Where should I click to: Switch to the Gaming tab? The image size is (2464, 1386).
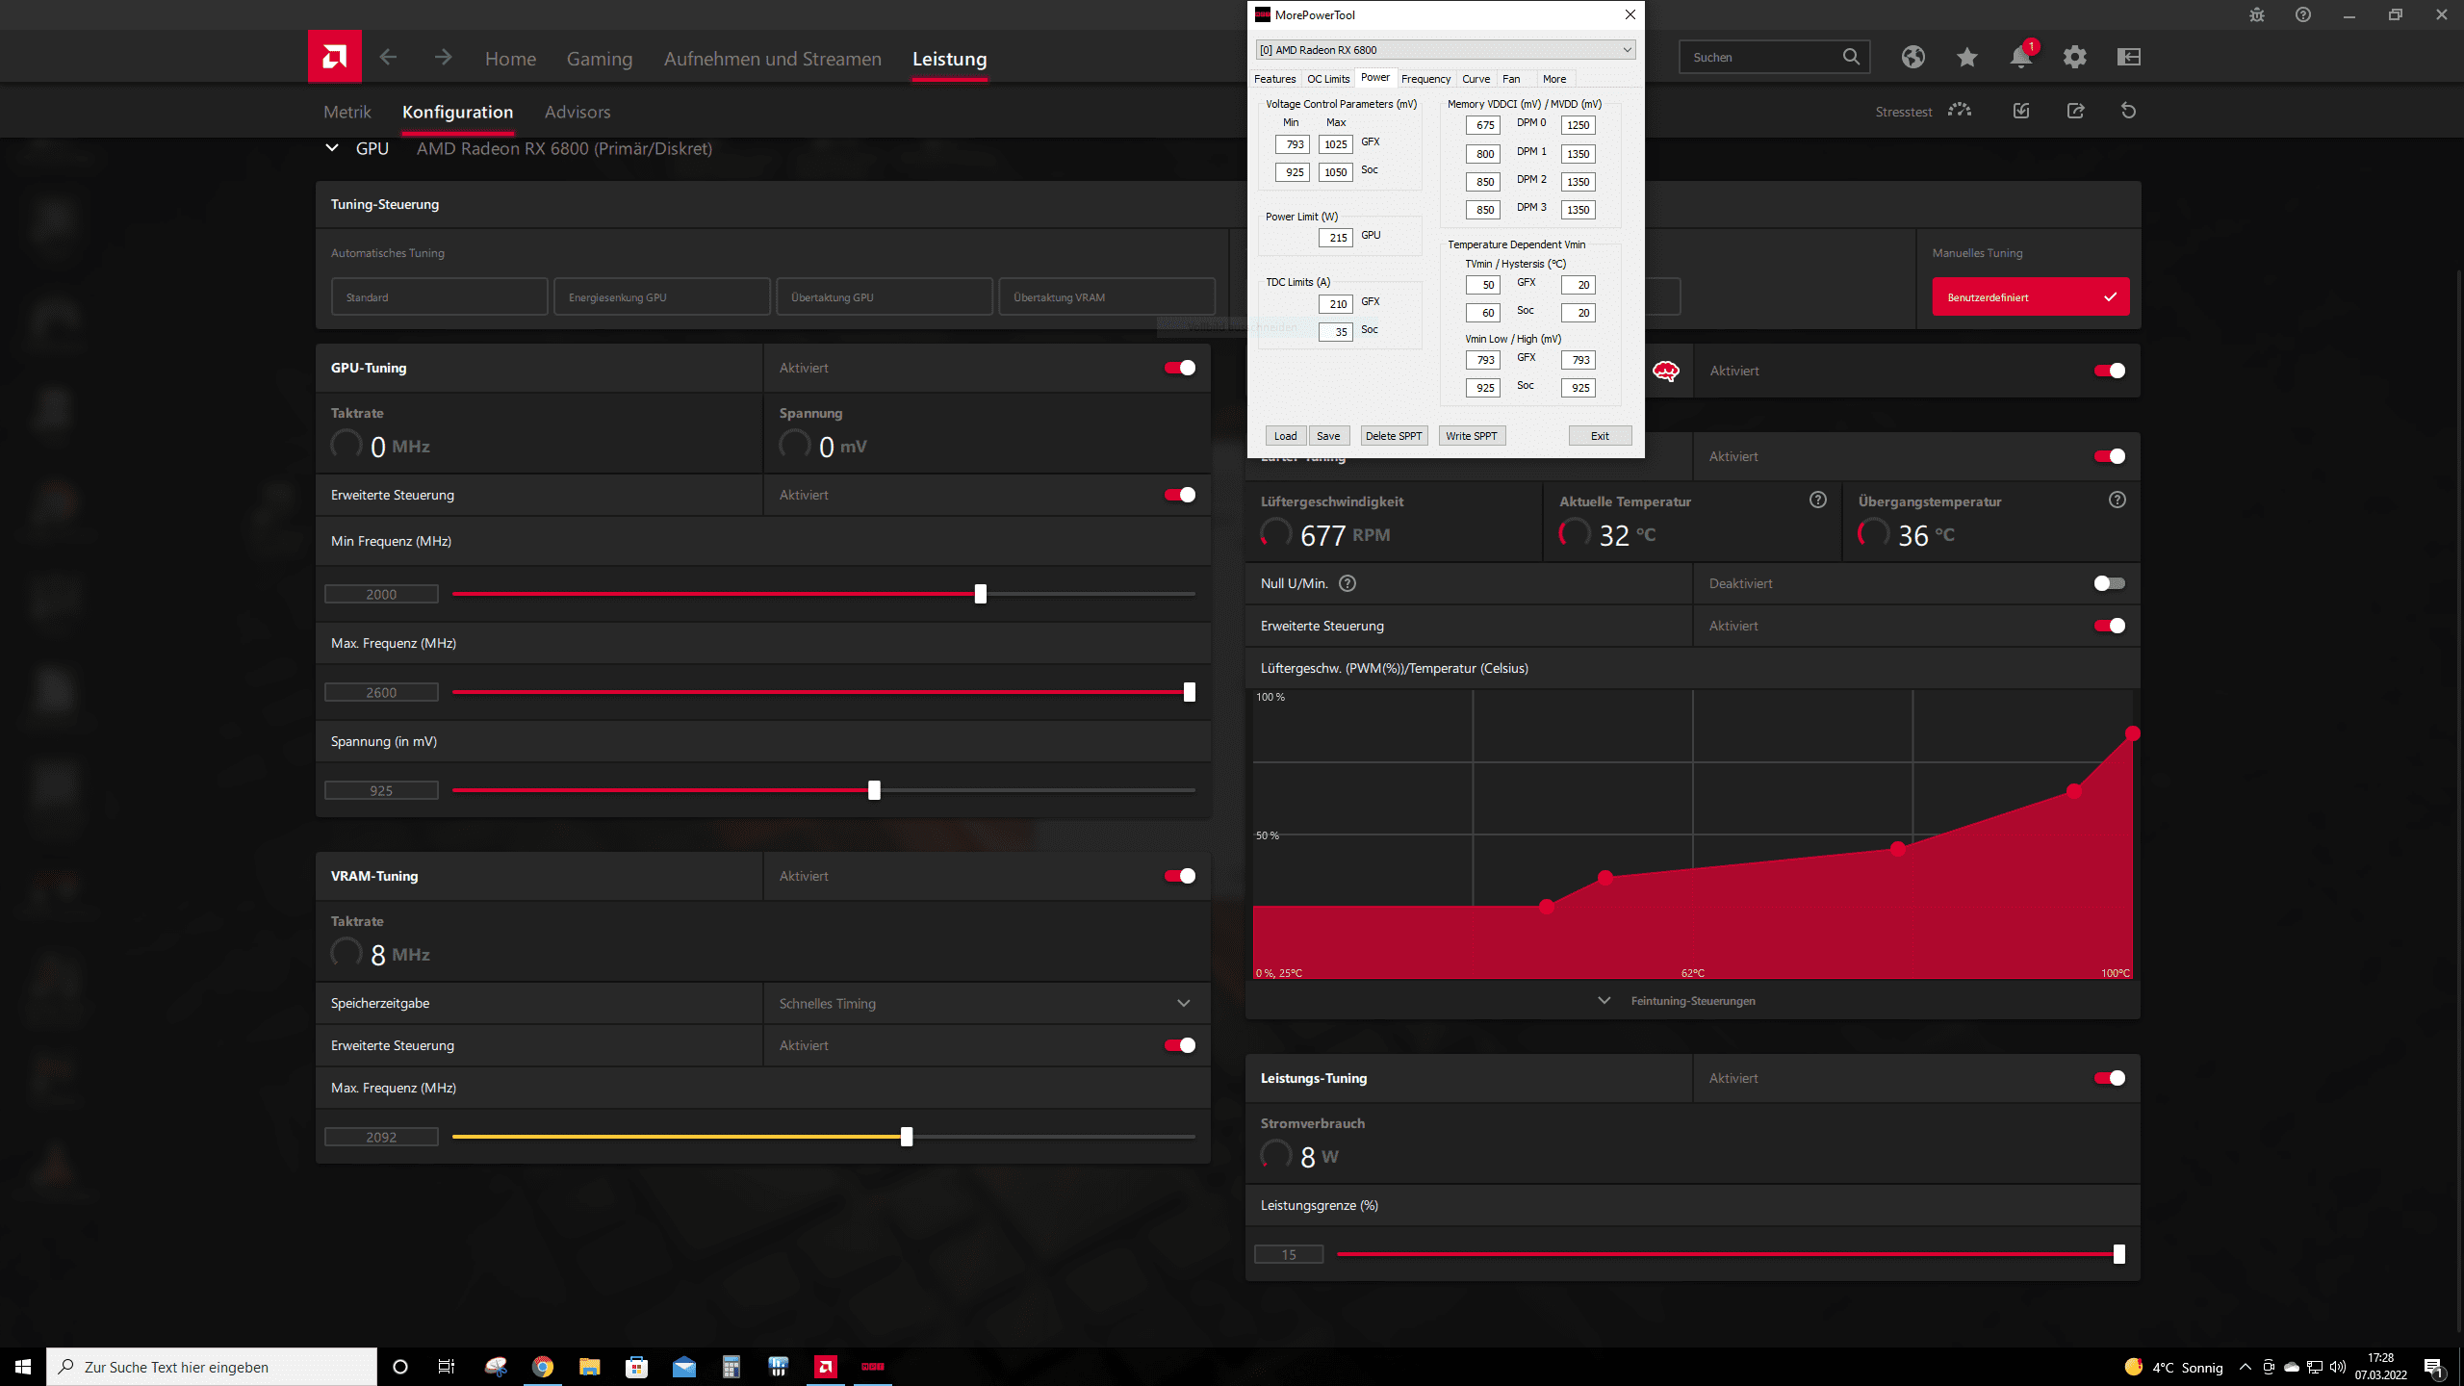pos(599,59)
